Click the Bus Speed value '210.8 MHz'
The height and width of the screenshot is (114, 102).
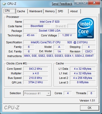36,78
